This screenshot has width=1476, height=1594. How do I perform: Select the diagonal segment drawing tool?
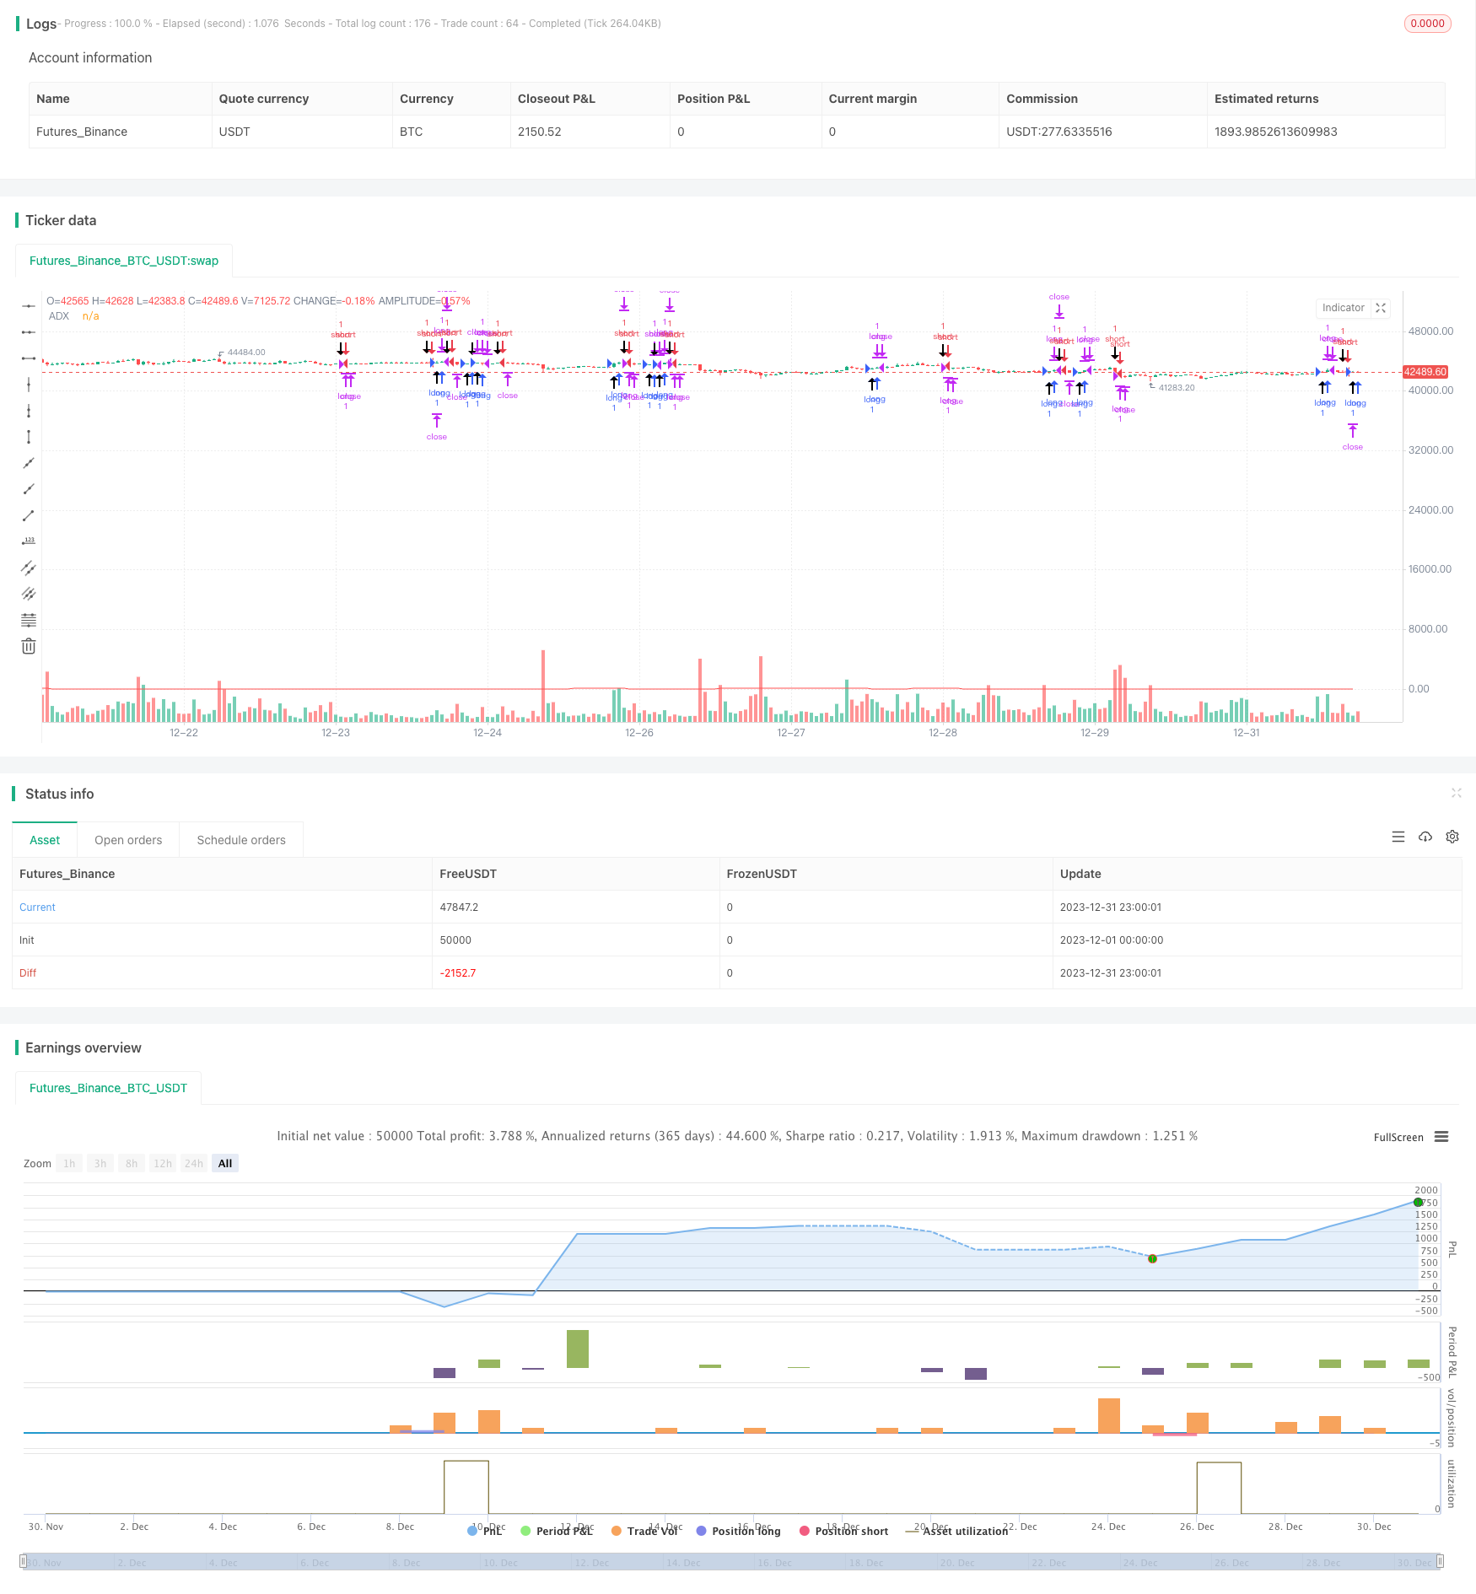(x=29, y=515)
